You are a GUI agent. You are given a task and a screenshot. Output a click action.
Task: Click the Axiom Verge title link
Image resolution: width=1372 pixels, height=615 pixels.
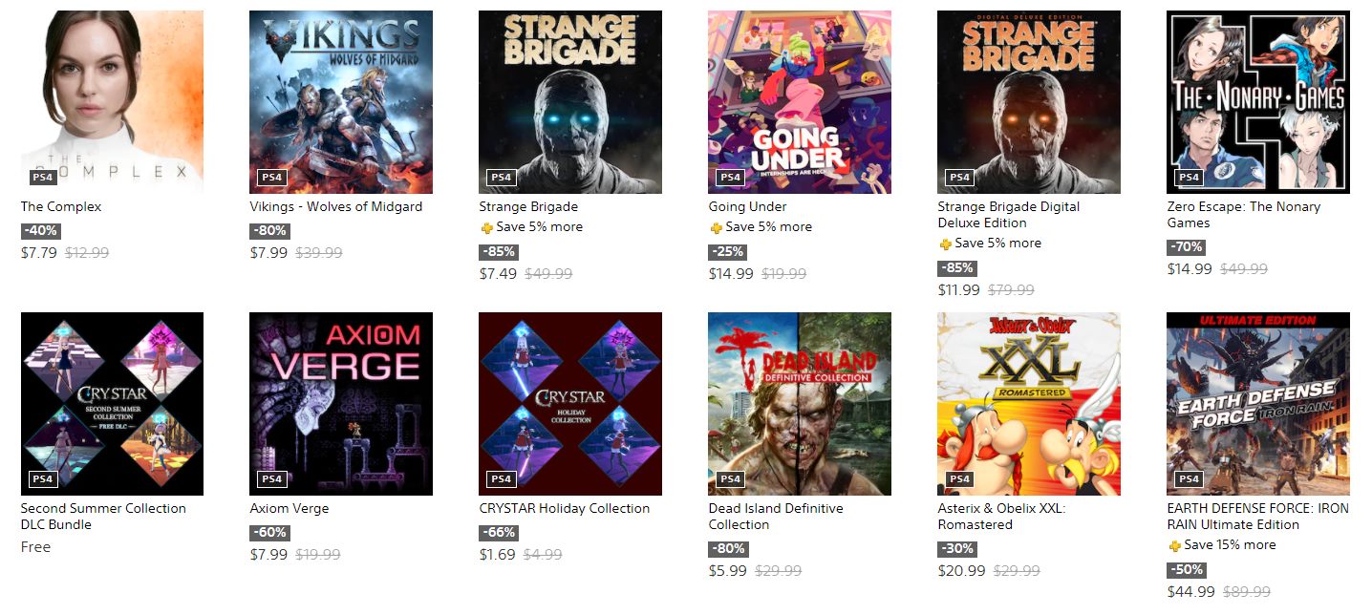[289, 509]
